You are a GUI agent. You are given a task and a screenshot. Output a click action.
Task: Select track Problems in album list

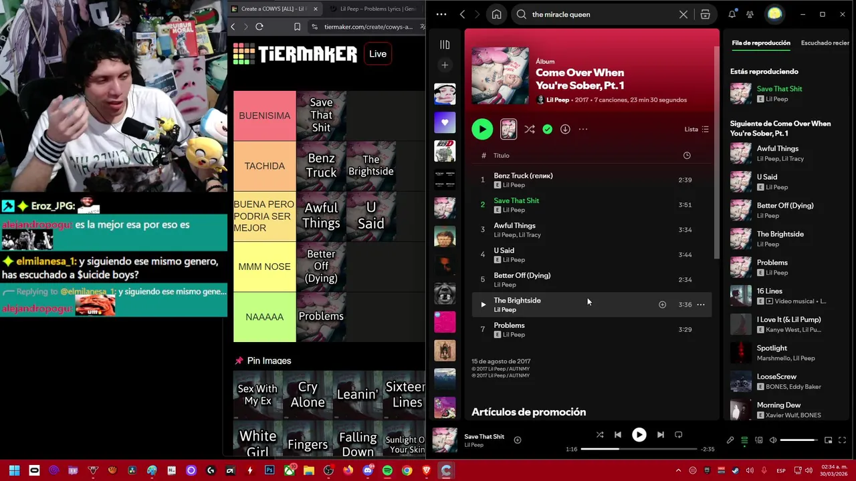click(x=592, y=329)
